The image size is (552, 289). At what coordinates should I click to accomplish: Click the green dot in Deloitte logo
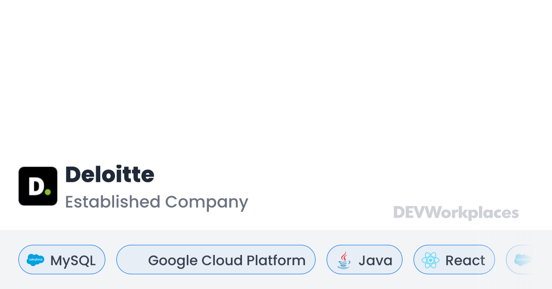(x=47, y=190)
